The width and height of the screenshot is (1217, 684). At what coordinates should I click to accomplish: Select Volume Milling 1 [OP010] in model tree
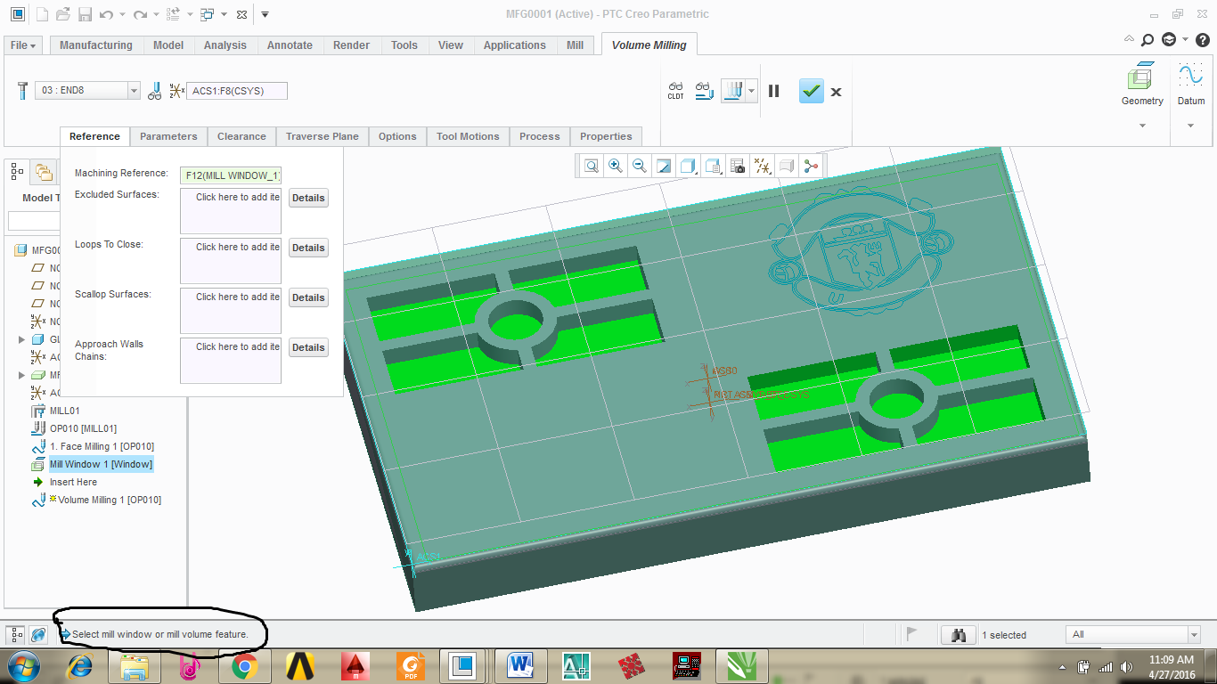coord(110,500)
